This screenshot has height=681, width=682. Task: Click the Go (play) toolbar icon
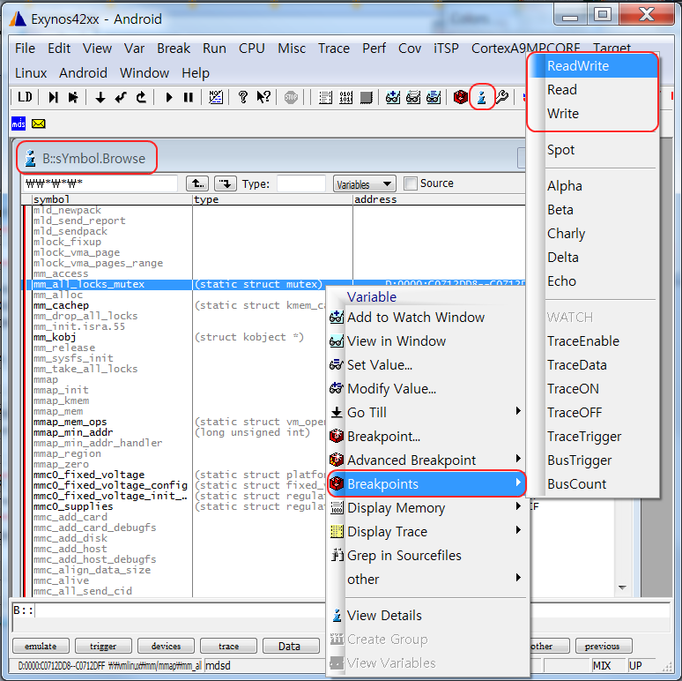coord(169,97)
